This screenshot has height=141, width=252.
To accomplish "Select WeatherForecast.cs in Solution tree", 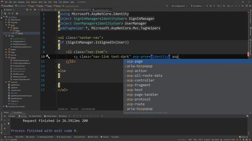I will [20, 44].
